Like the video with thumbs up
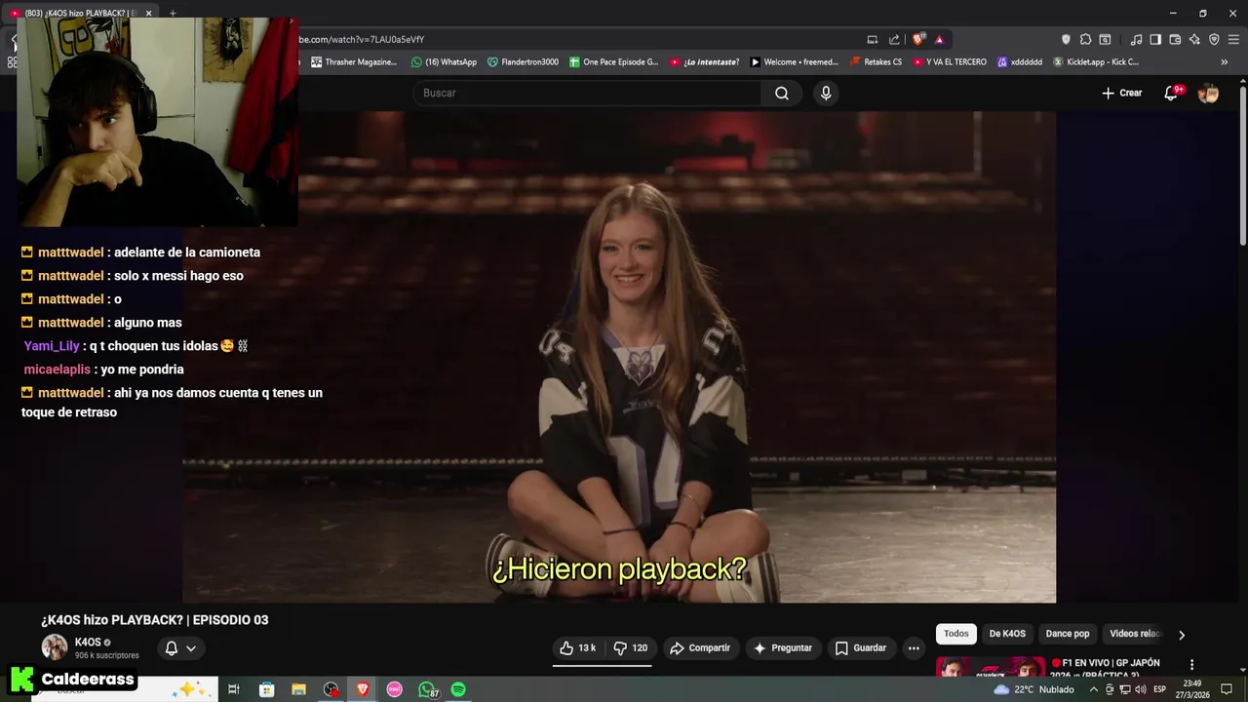This screenshot has height=702, width=1248. pos(577,647)
